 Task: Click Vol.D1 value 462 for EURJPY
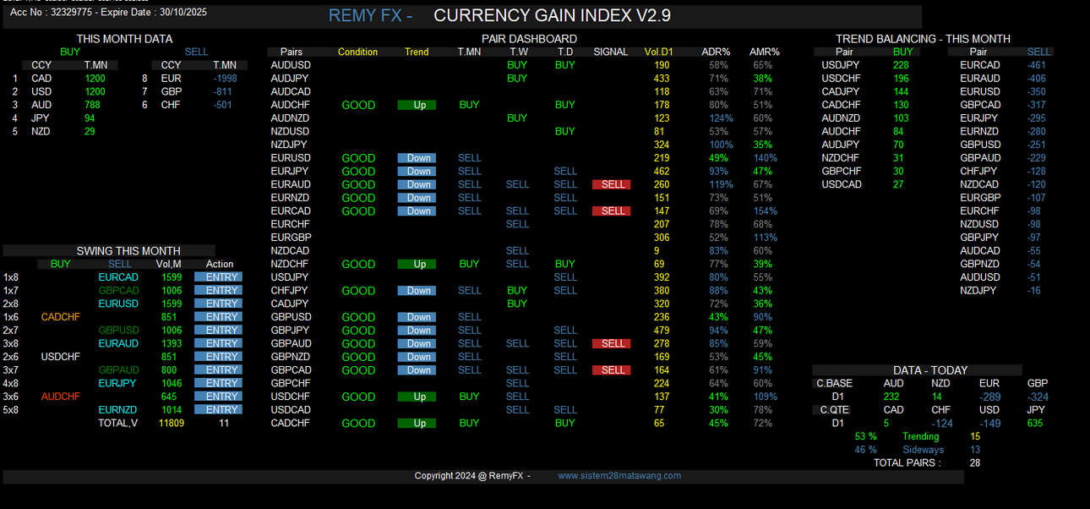pos(662,171)
